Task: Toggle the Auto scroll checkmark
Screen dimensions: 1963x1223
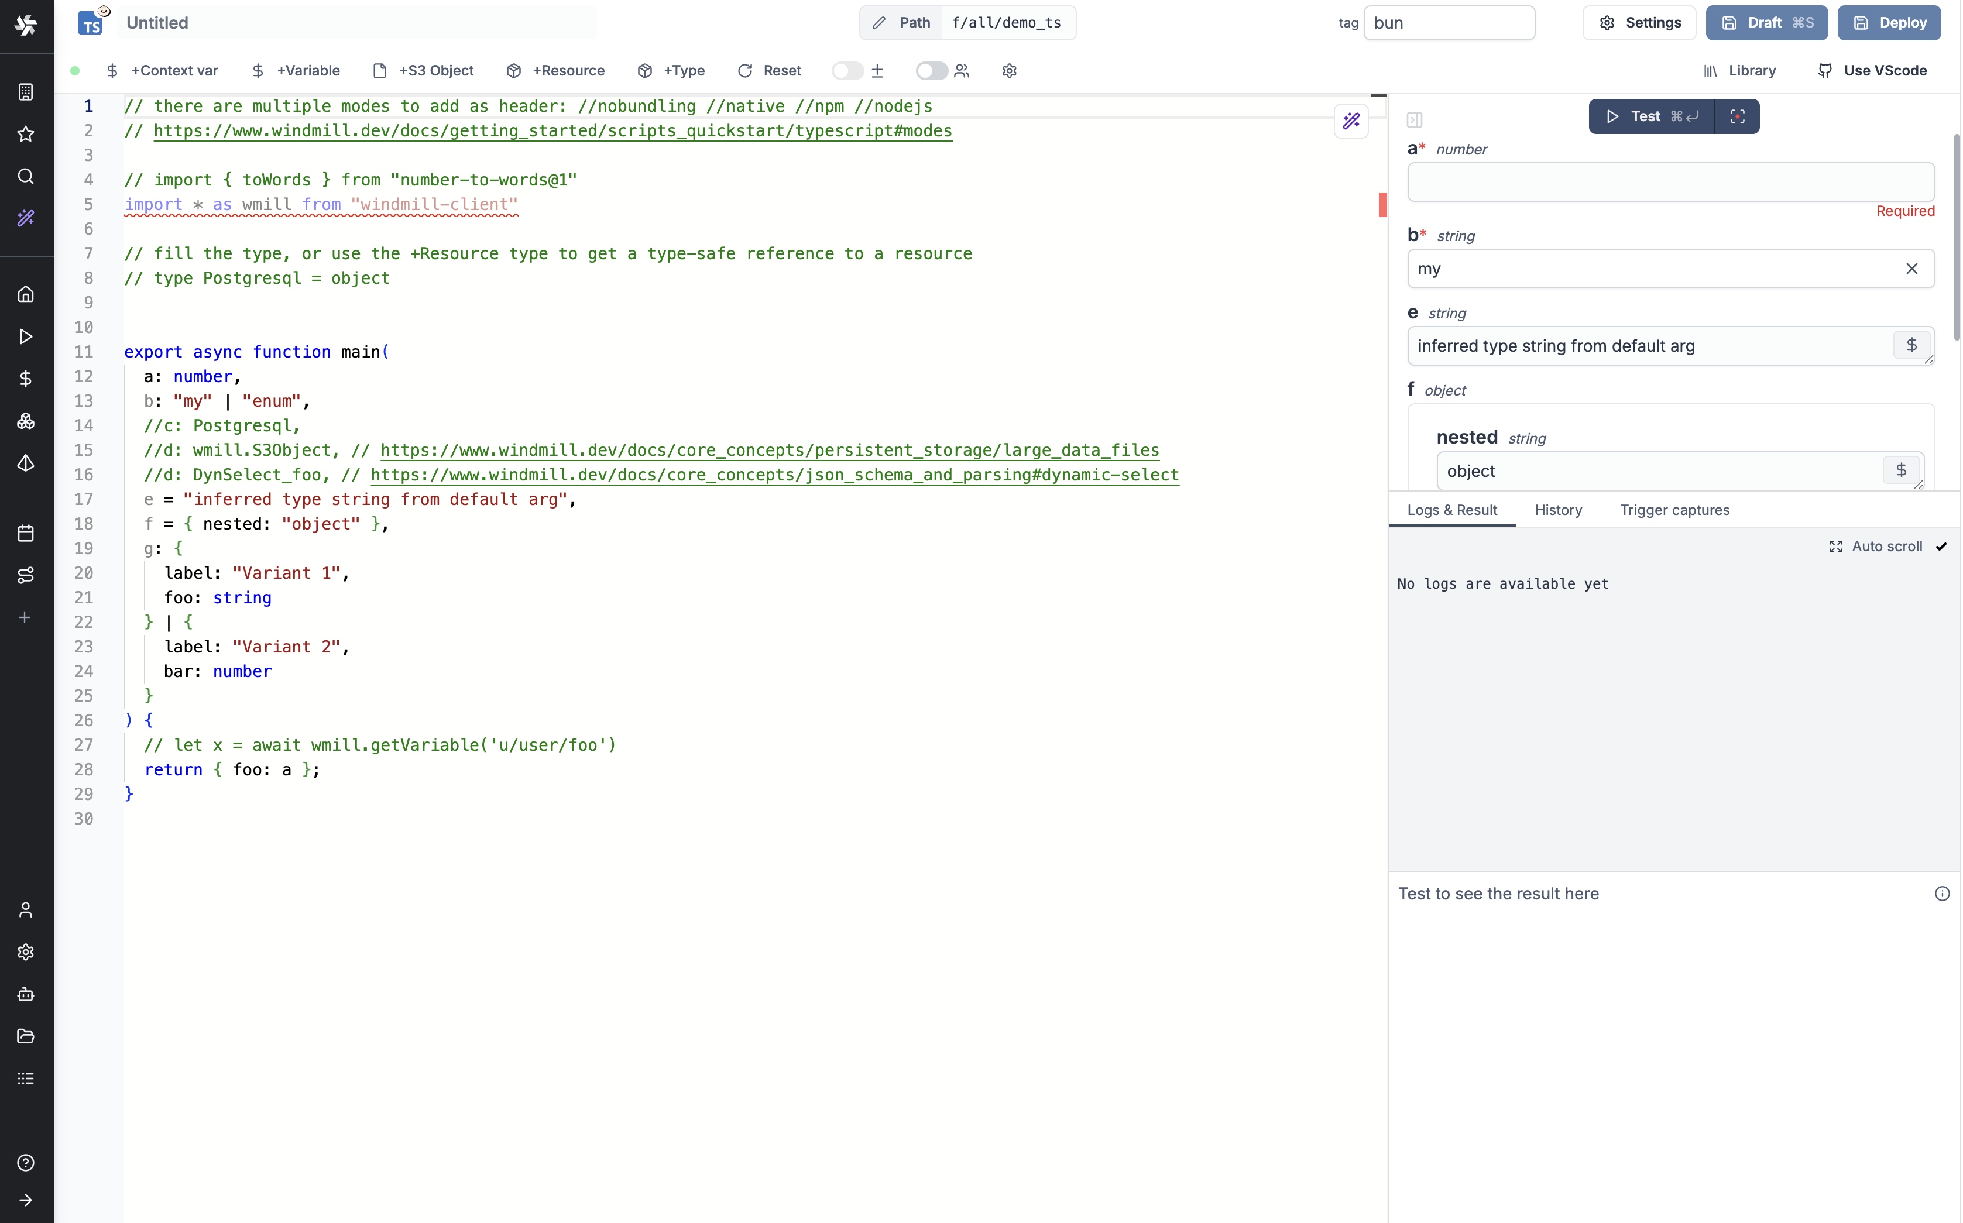Action: (x=1940, y=547)
